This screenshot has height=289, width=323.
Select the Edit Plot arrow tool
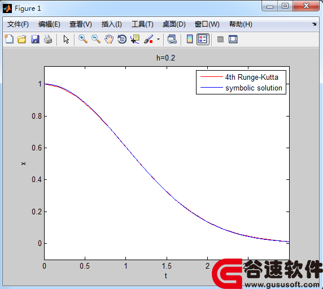(66, 39)
